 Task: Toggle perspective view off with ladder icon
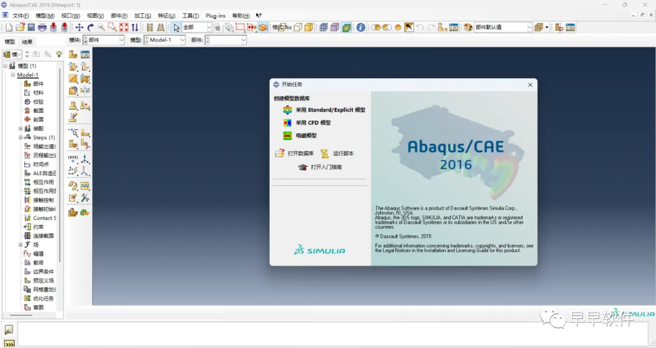click(x=150, y=27)
